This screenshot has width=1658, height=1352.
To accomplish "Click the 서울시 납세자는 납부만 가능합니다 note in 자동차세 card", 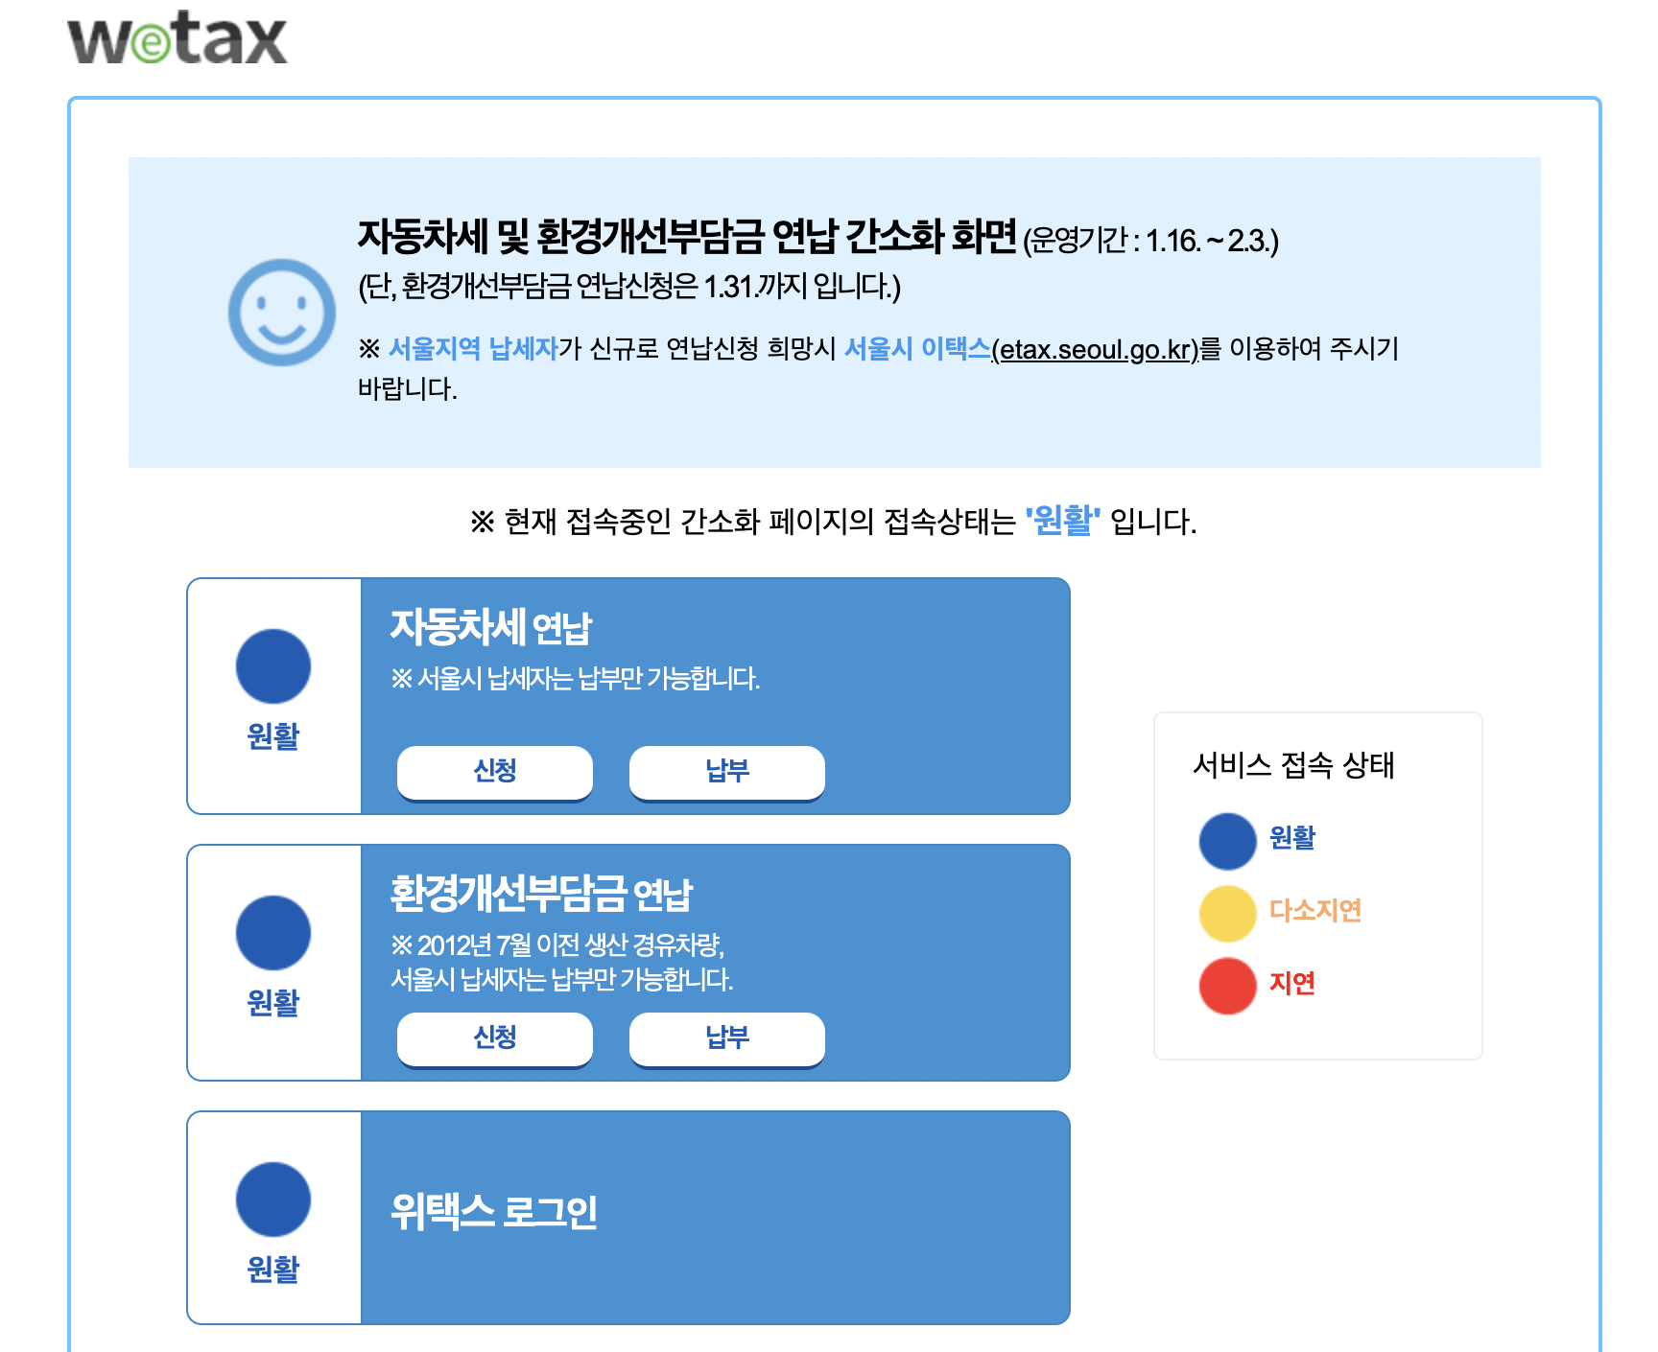I will coord(575,679).
